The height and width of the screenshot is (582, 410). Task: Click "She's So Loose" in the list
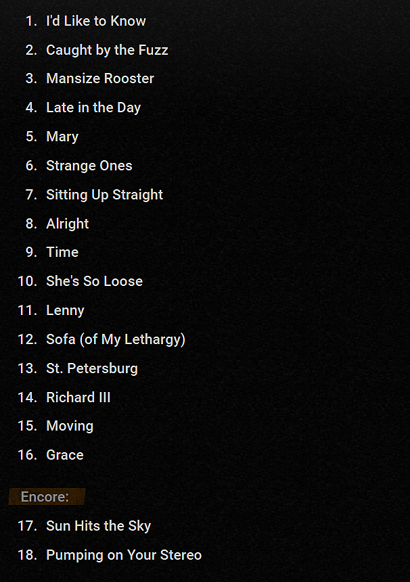(x=94, y=281)
